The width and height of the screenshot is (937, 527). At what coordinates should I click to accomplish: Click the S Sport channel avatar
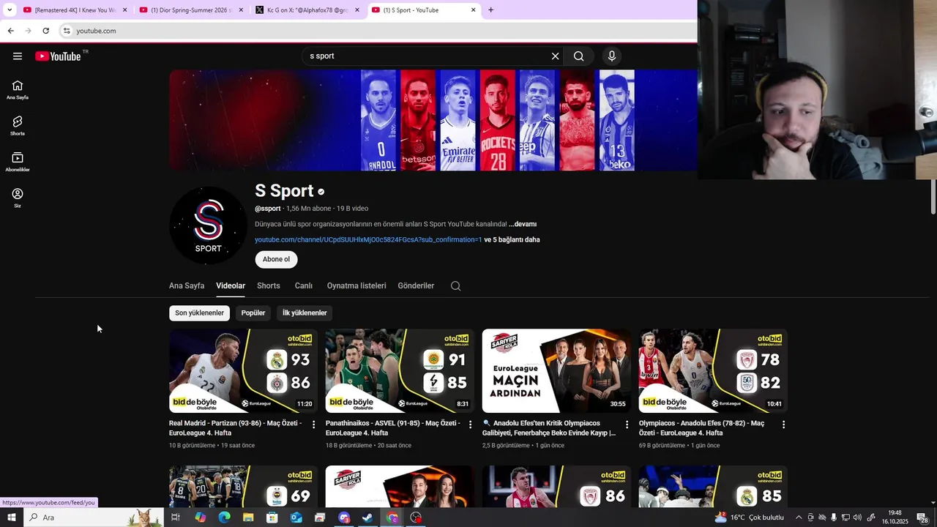pos(208,225)
